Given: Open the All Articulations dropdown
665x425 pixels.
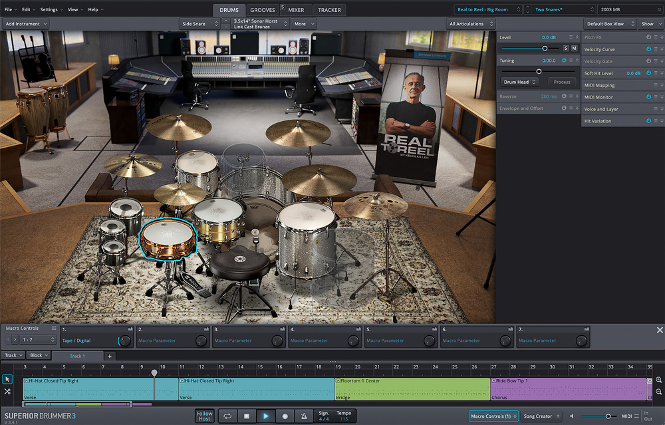Looking at the screenshot, I should click(x=471, y=23).
